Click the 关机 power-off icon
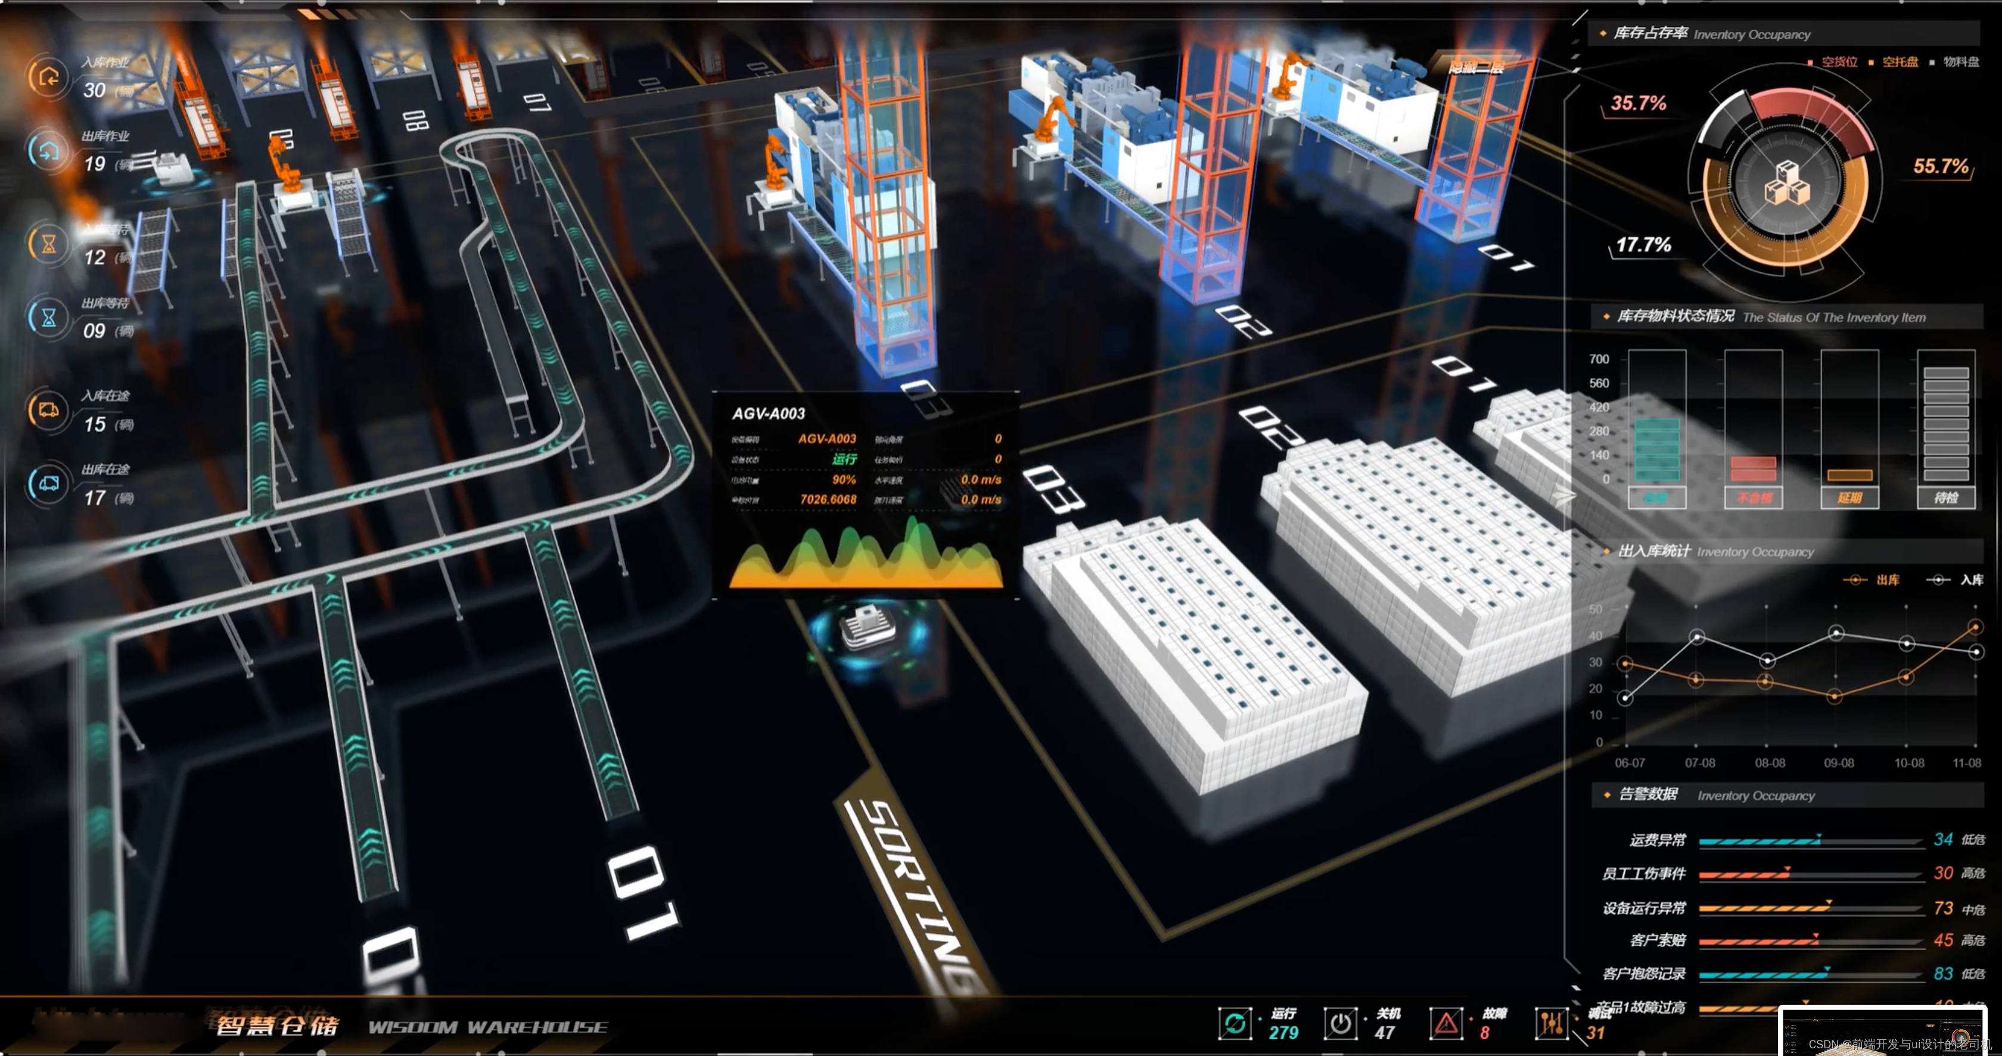Screen dimensions: 2002x1056 coord(1340,1023)
